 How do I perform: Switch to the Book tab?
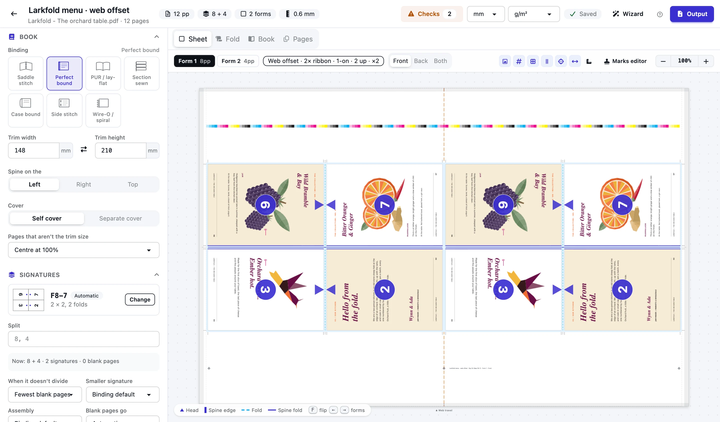point(261,39)
